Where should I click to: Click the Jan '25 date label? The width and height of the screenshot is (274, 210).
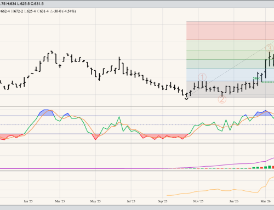28,201
